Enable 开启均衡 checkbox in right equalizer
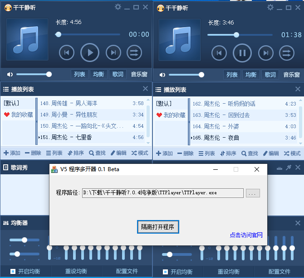Viewport: 304px width, 278px height. (165, 272)
